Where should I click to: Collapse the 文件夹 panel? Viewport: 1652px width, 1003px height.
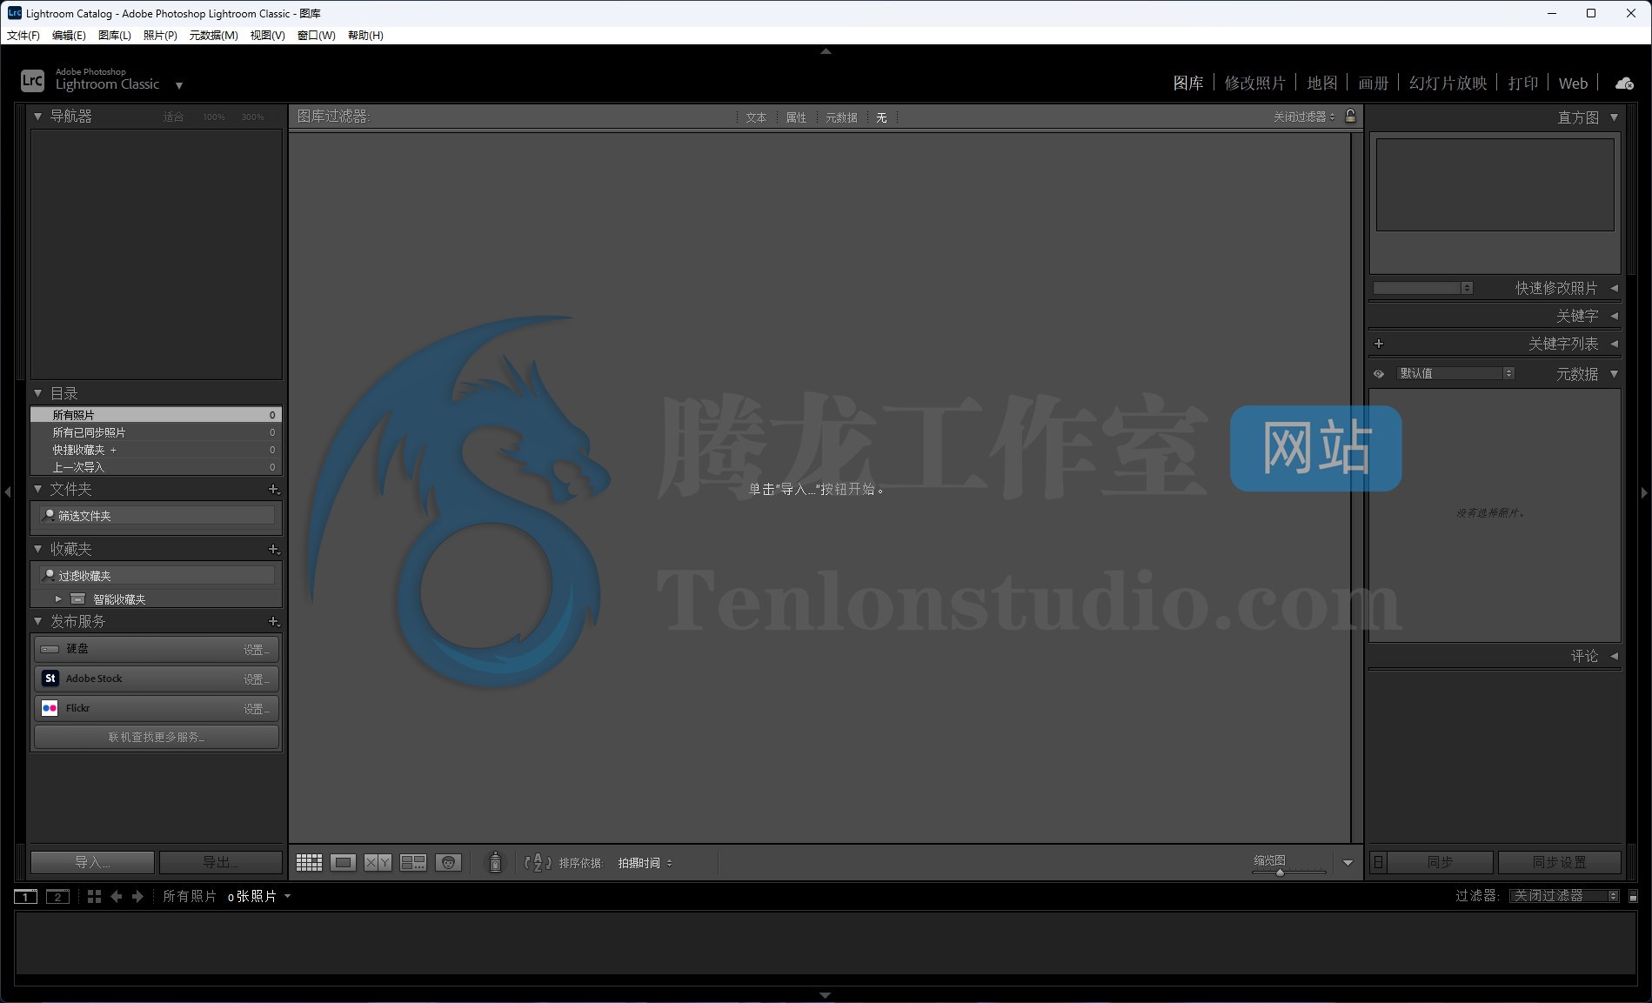37,489
